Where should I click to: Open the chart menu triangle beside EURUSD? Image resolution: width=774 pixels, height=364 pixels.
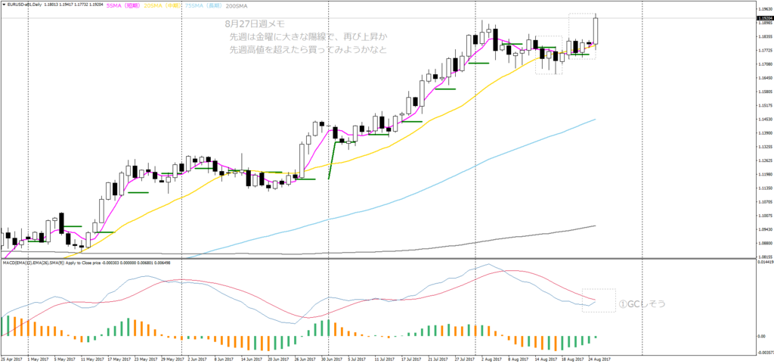[x=4, y=5]
